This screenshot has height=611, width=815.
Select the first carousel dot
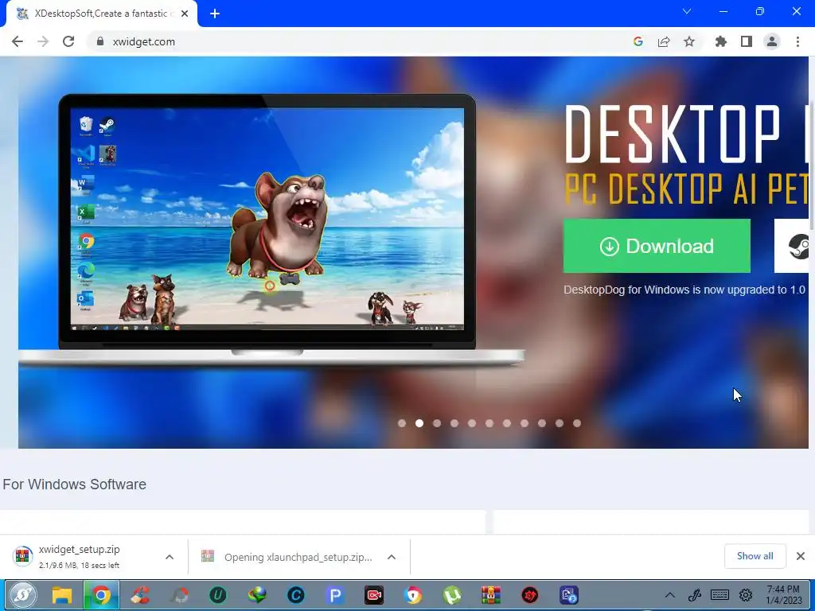coord(402,423)
